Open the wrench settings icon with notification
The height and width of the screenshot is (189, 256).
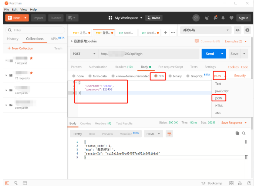tap(216, 17)
